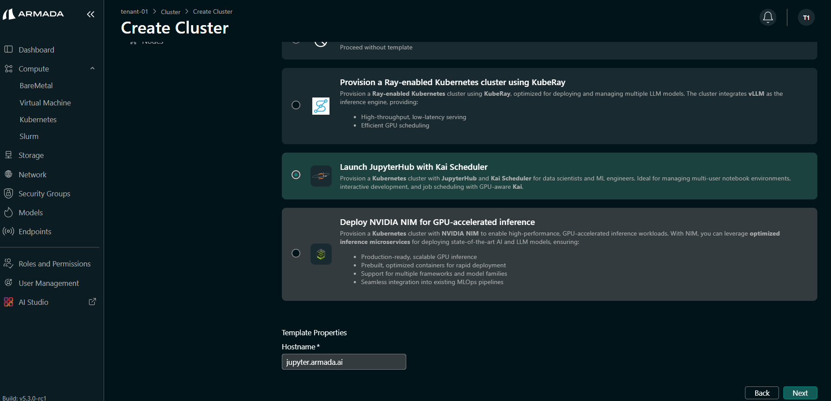Screen dimensions: 831x401
Task: Click Cluster breadcrumb
Action: (x=170, y=12)
